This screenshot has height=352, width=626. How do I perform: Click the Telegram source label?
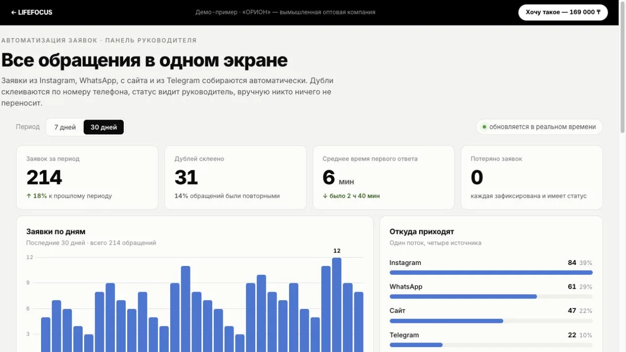click(x=404, y=335)
